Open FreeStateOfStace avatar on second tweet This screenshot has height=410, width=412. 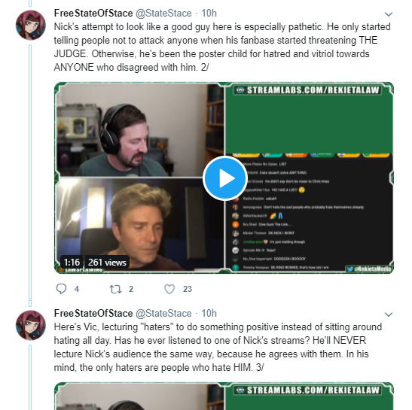[31, 325]
